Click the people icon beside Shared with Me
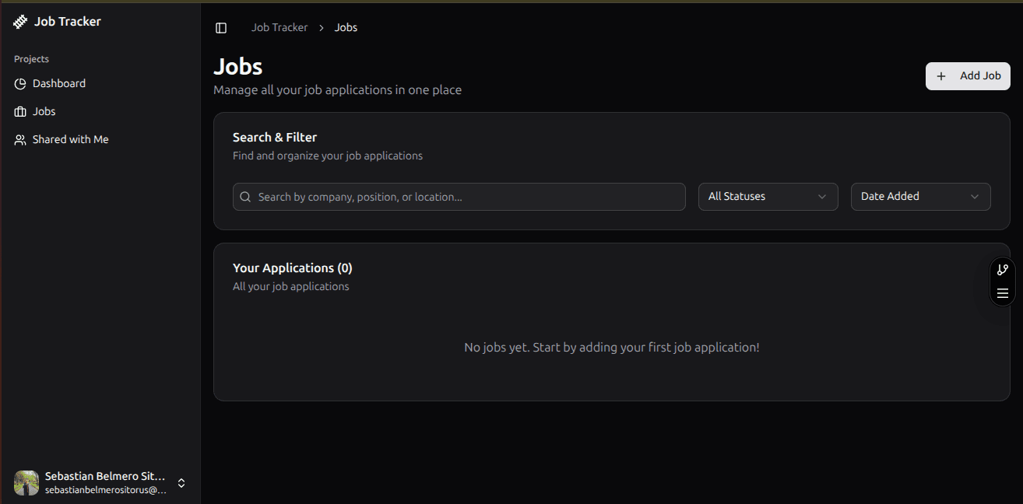The height and width of the screenshot is (504, 1023). coord(19,139)
